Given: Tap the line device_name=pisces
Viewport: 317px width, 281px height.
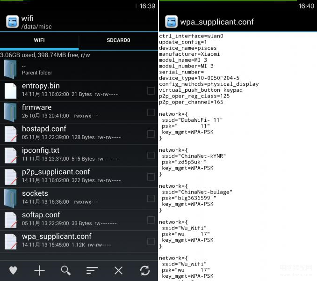Looking at the screenshot, I should point(187,48).
